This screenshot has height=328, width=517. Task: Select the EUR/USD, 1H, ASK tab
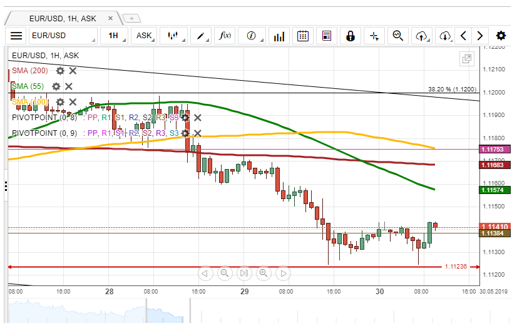[63, 18]
